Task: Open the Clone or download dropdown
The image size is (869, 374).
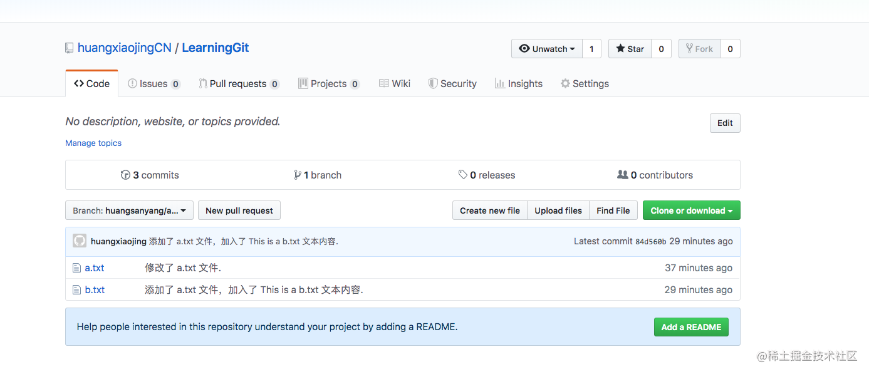Action: pos(692,210)
